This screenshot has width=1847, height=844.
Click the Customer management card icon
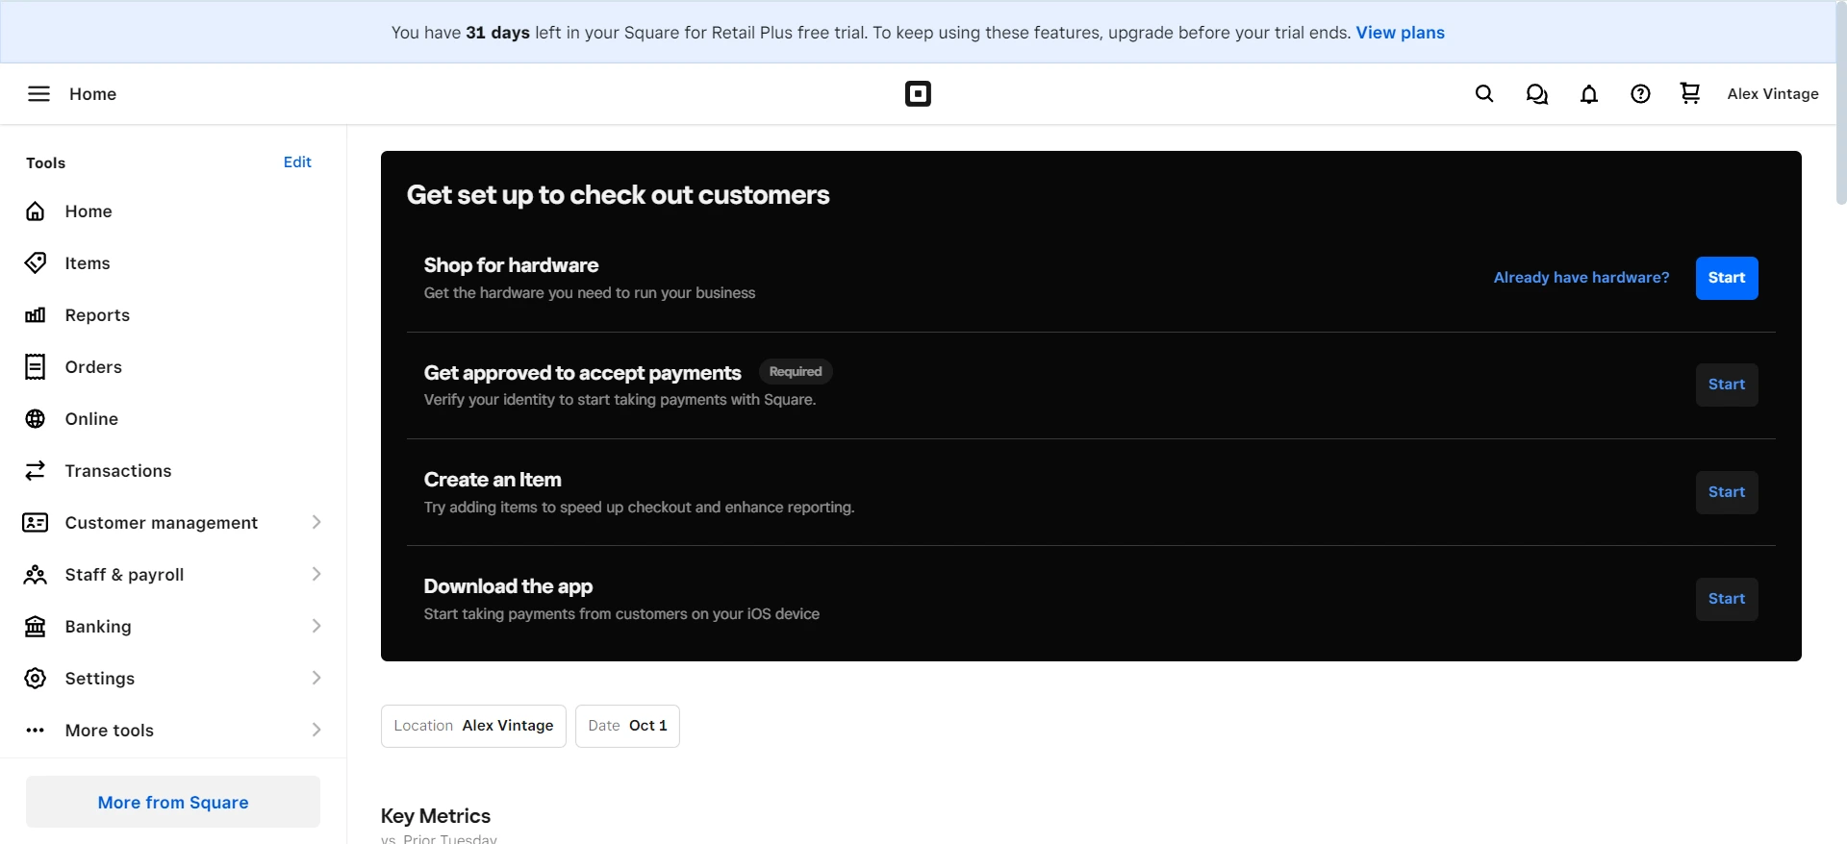click(36, 523)
